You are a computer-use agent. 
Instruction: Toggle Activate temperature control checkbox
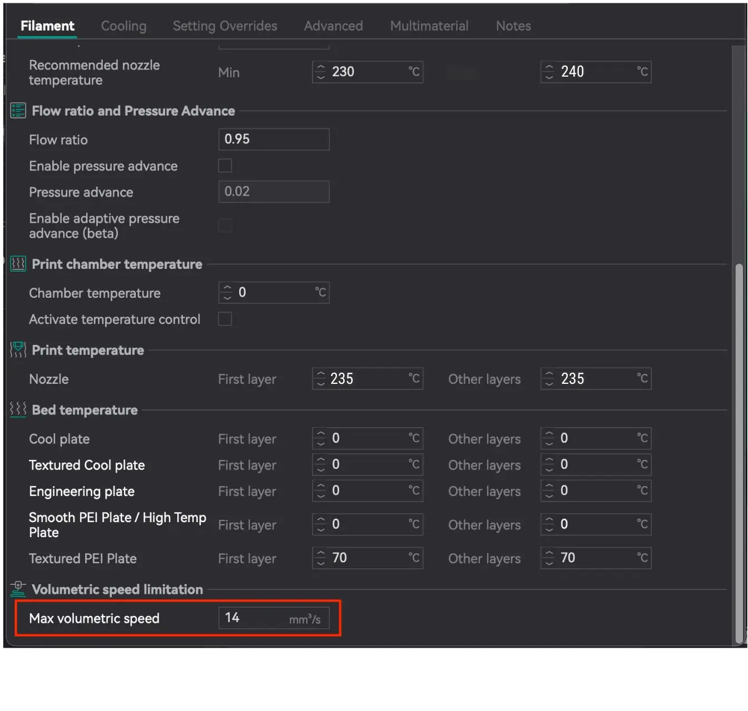point(225,319)
